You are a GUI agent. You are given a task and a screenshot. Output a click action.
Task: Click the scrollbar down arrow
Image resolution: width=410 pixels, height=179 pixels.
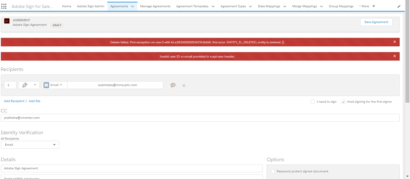407,176
